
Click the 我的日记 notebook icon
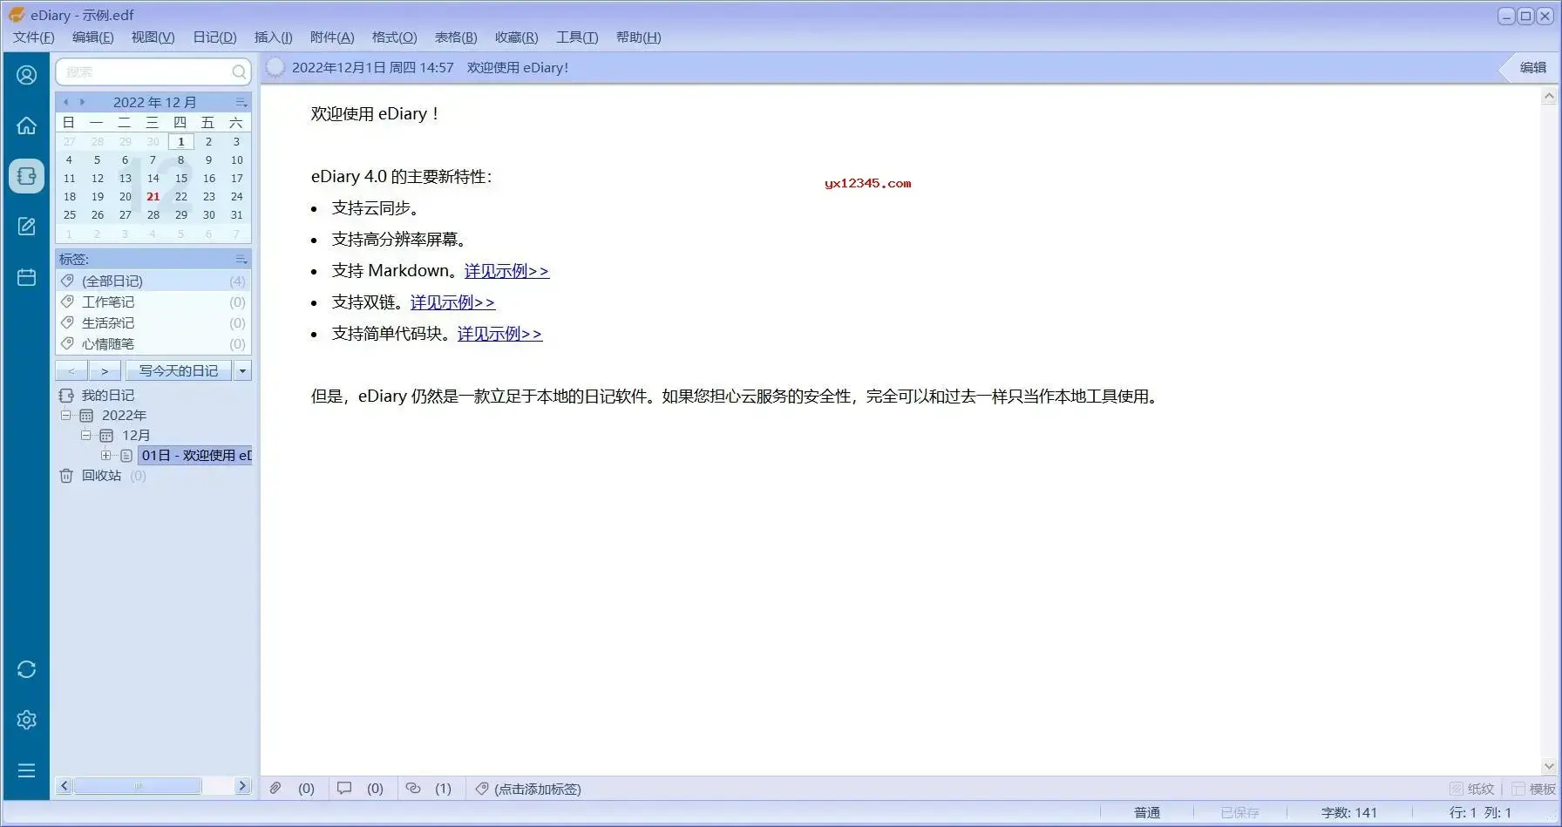click(x=66, y=396)
